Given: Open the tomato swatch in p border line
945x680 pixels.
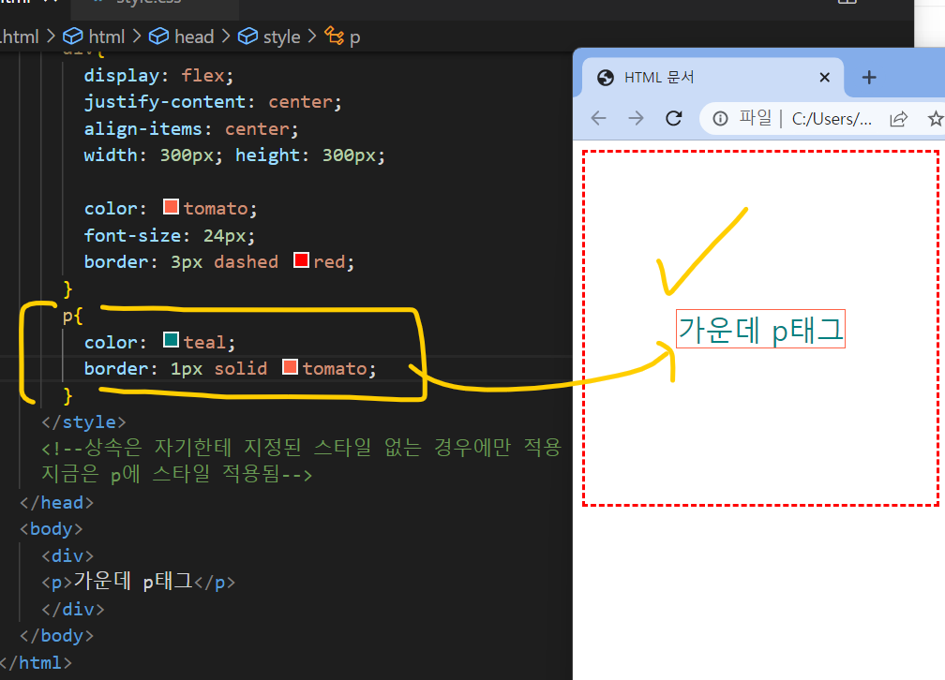Looking at the screenshot, I should 290,367.
